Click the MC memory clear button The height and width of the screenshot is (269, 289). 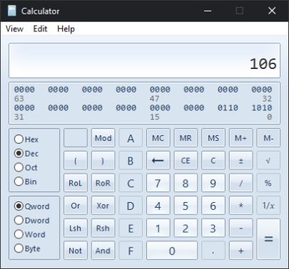pyautogui.click(x=158, y=138)
